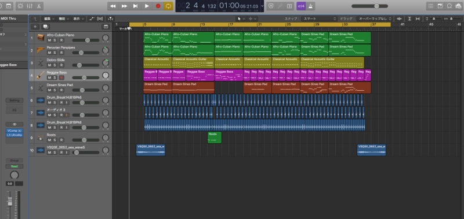Select the Dream Sines Pad track header
Screen dimensions: 464x219
pos(71,88)
